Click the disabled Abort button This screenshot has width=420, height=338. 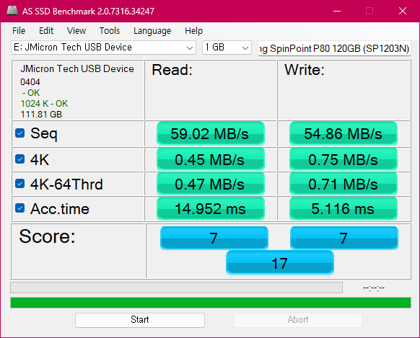coord(298,320)
